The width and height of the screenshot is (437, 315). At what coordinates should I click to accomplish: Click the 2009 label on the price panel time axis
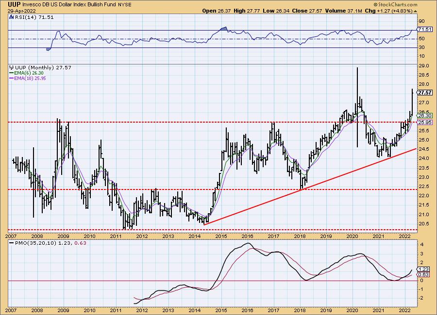[x=63, y=236]
